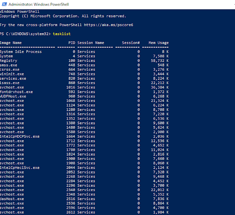The height and width of the screenshot is (215, 235).
Task: Click PID 1124 in the list
Action: [71, 105]
